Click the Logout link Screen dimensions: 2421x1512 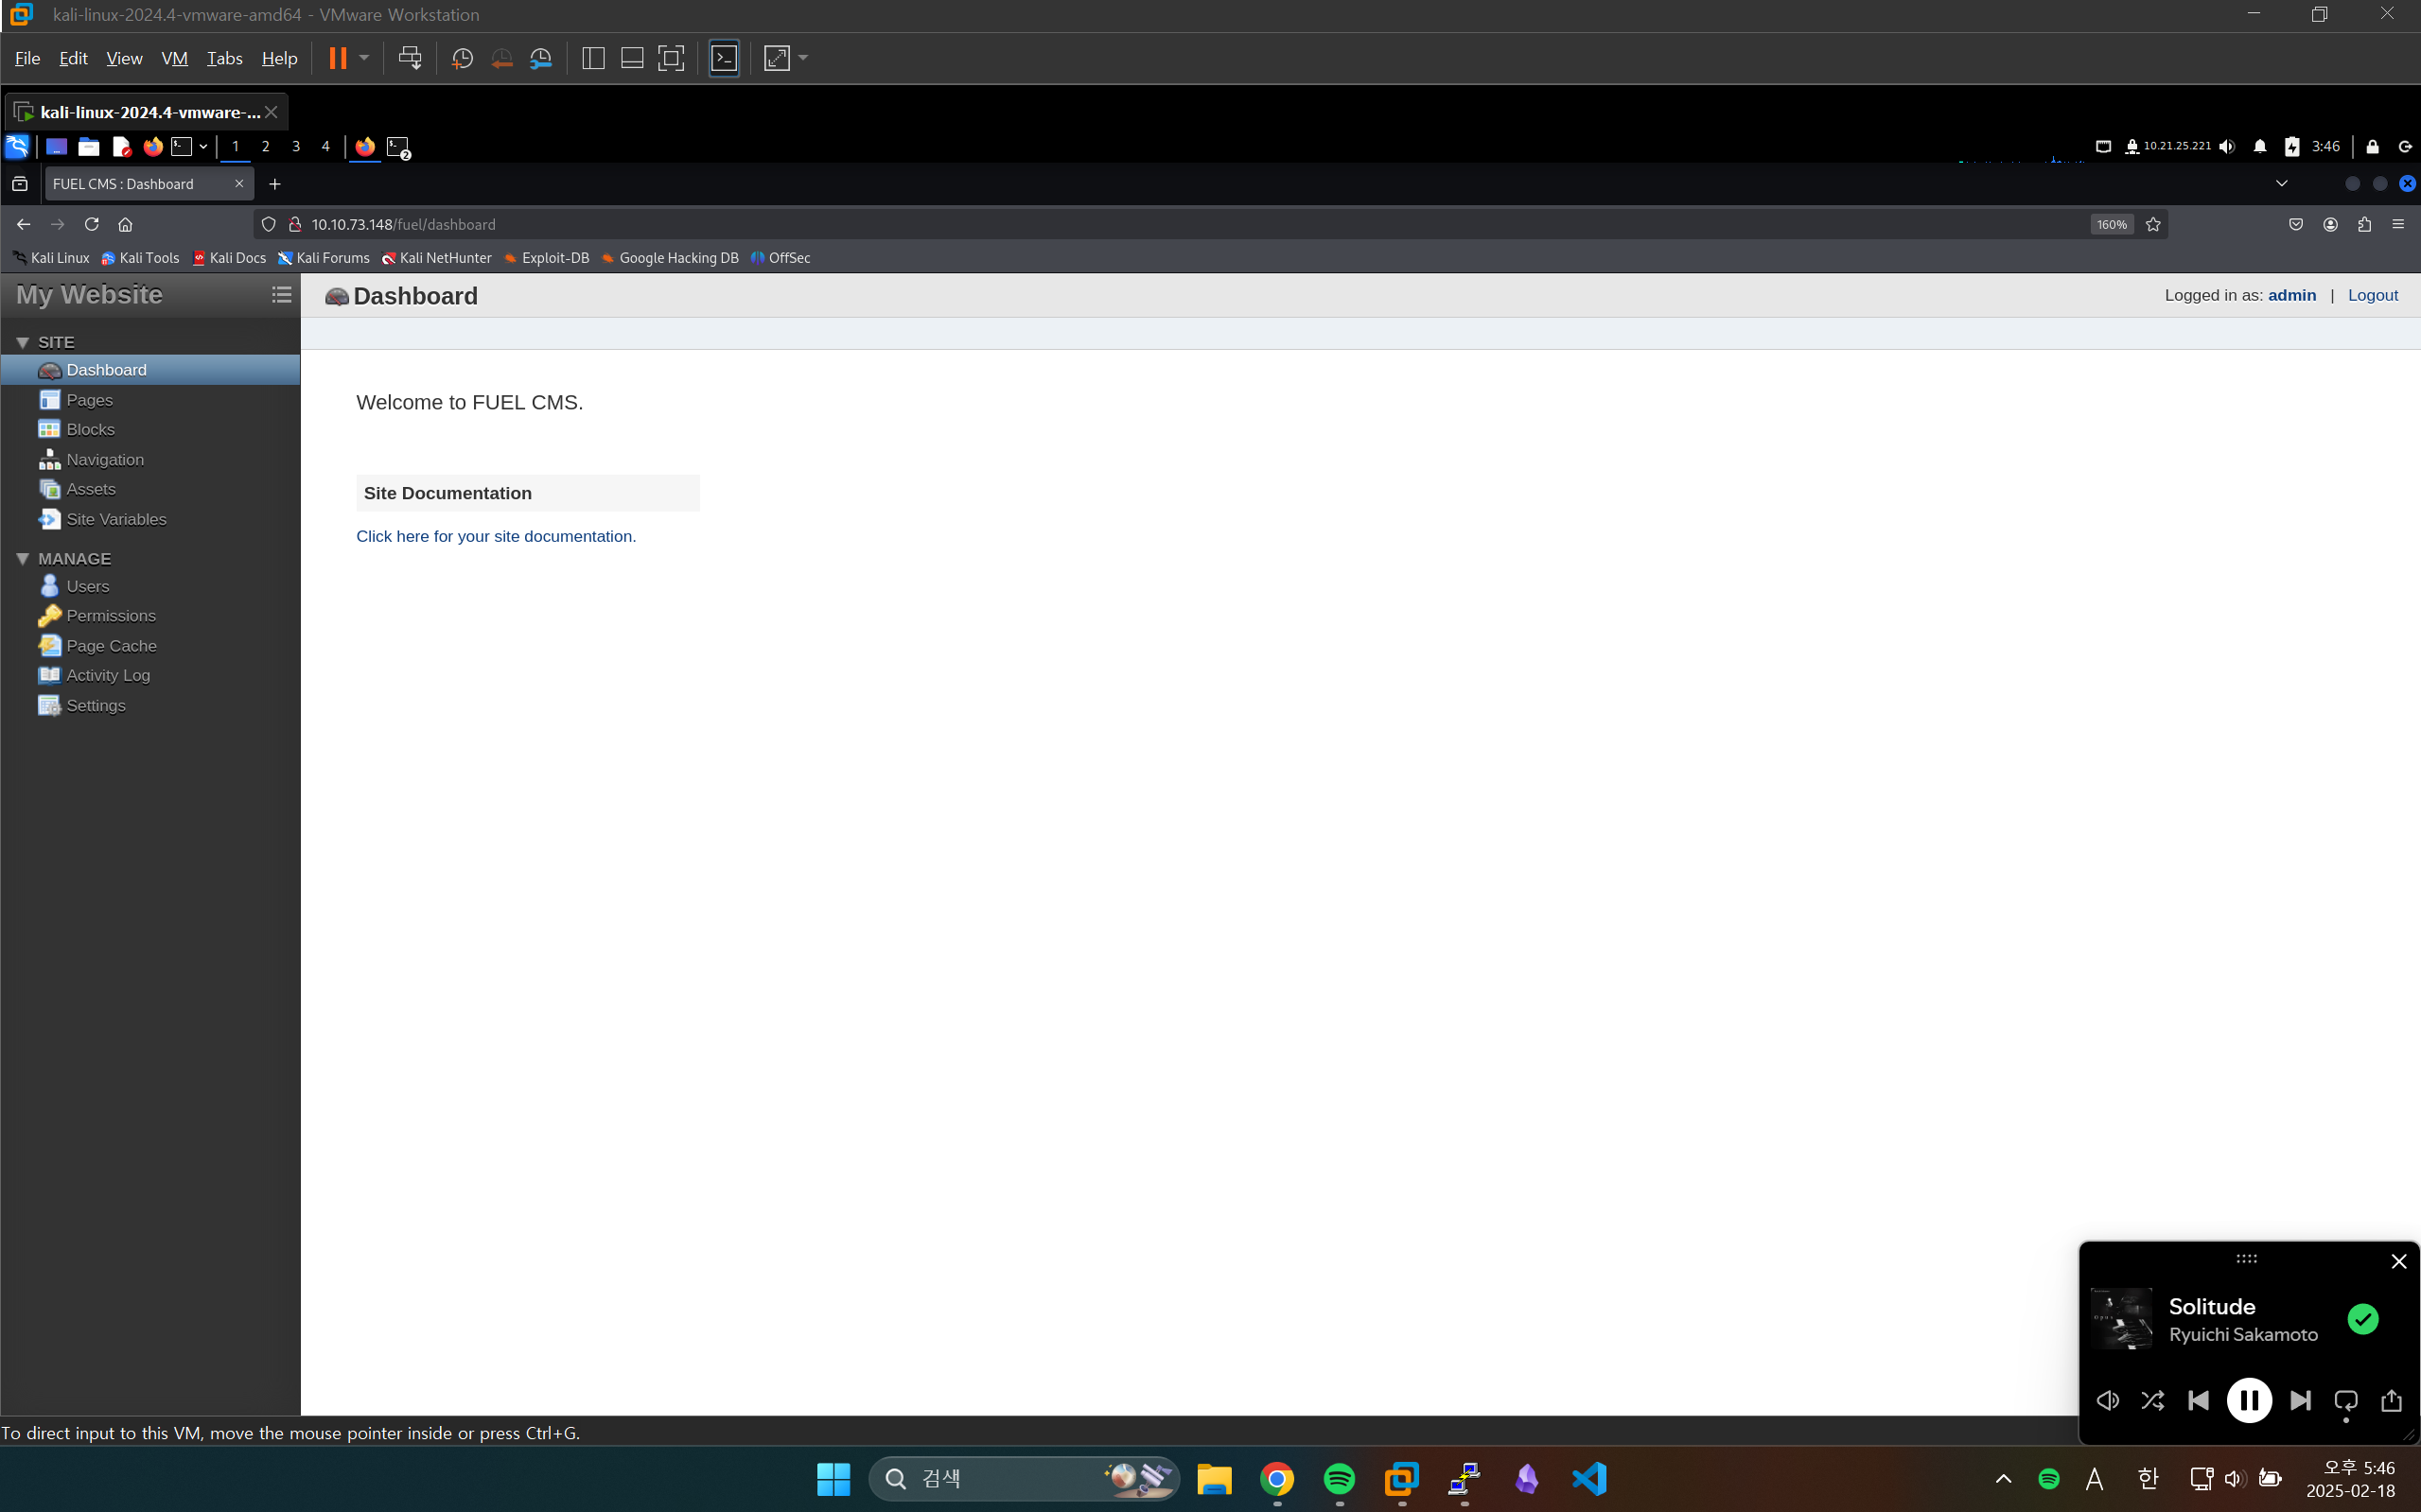[x=2372, y=295]
